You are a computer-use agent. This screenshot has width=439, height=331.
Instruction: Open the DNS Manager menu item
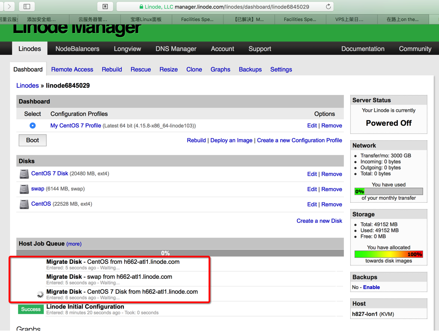176,49
